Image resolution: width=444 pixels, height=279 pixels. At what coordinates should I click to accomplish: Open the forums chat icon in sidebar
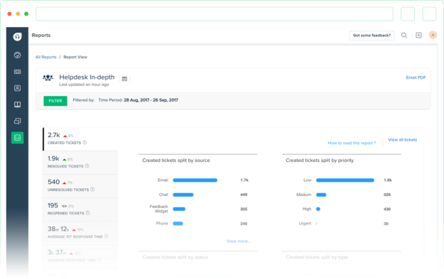pyautogui.click(x=17, y=121)
